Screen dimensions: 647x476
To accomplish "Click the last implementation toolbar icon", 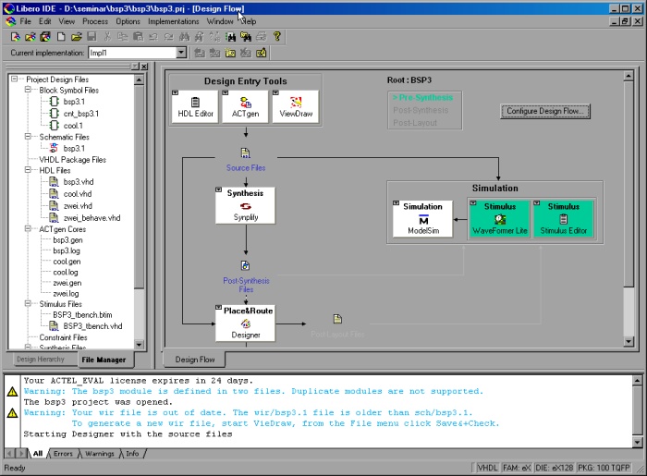I will tap(262, 53).
